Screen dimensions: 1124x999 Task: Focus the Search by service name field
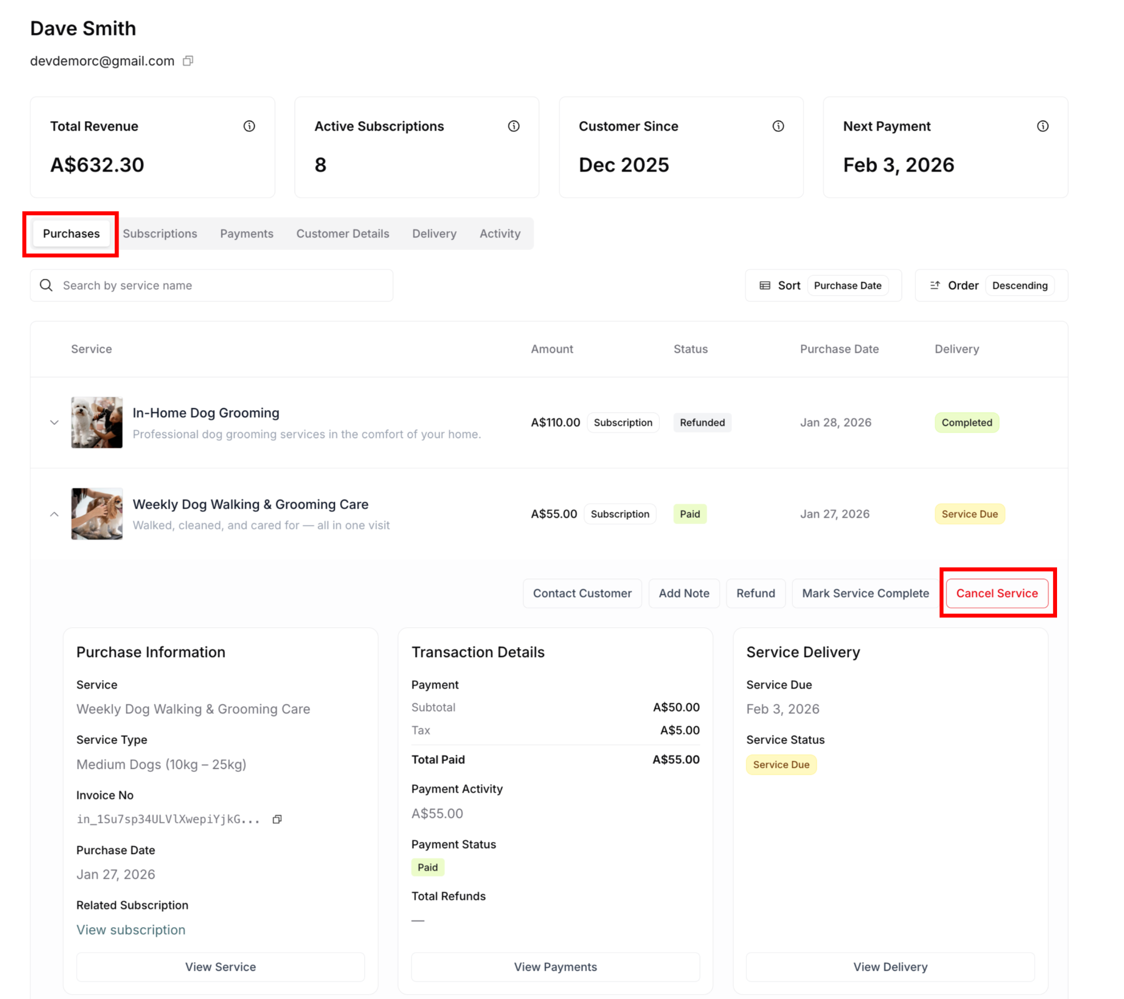(x=220, y=285)
